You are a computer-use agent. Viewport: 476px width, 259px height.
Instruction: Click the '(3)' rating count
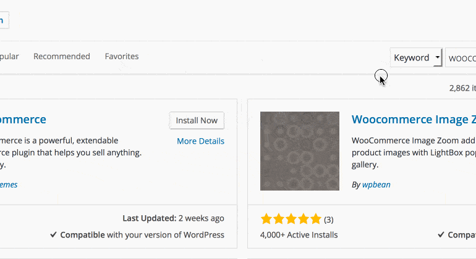[x=328, y=220]
